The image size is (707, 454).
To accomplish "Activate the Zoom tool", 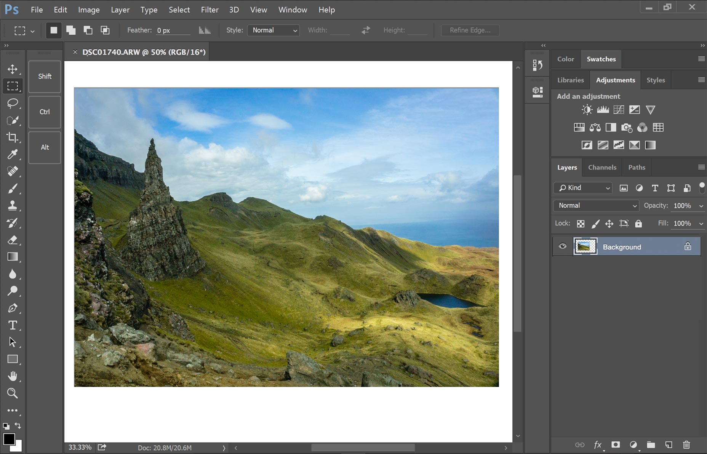I will [13, 393].
